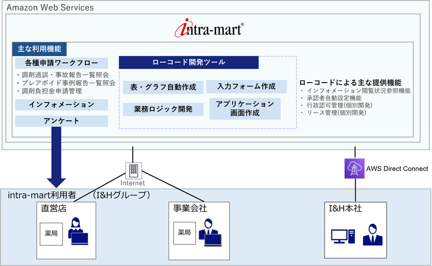This screenshot has height=266, width=432.
Task: Click the female user icon in 直営店
Action: click(78, 231)
